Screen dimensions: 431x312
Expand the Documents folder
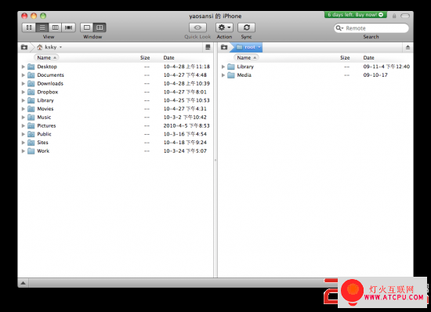tap(24, 75)
